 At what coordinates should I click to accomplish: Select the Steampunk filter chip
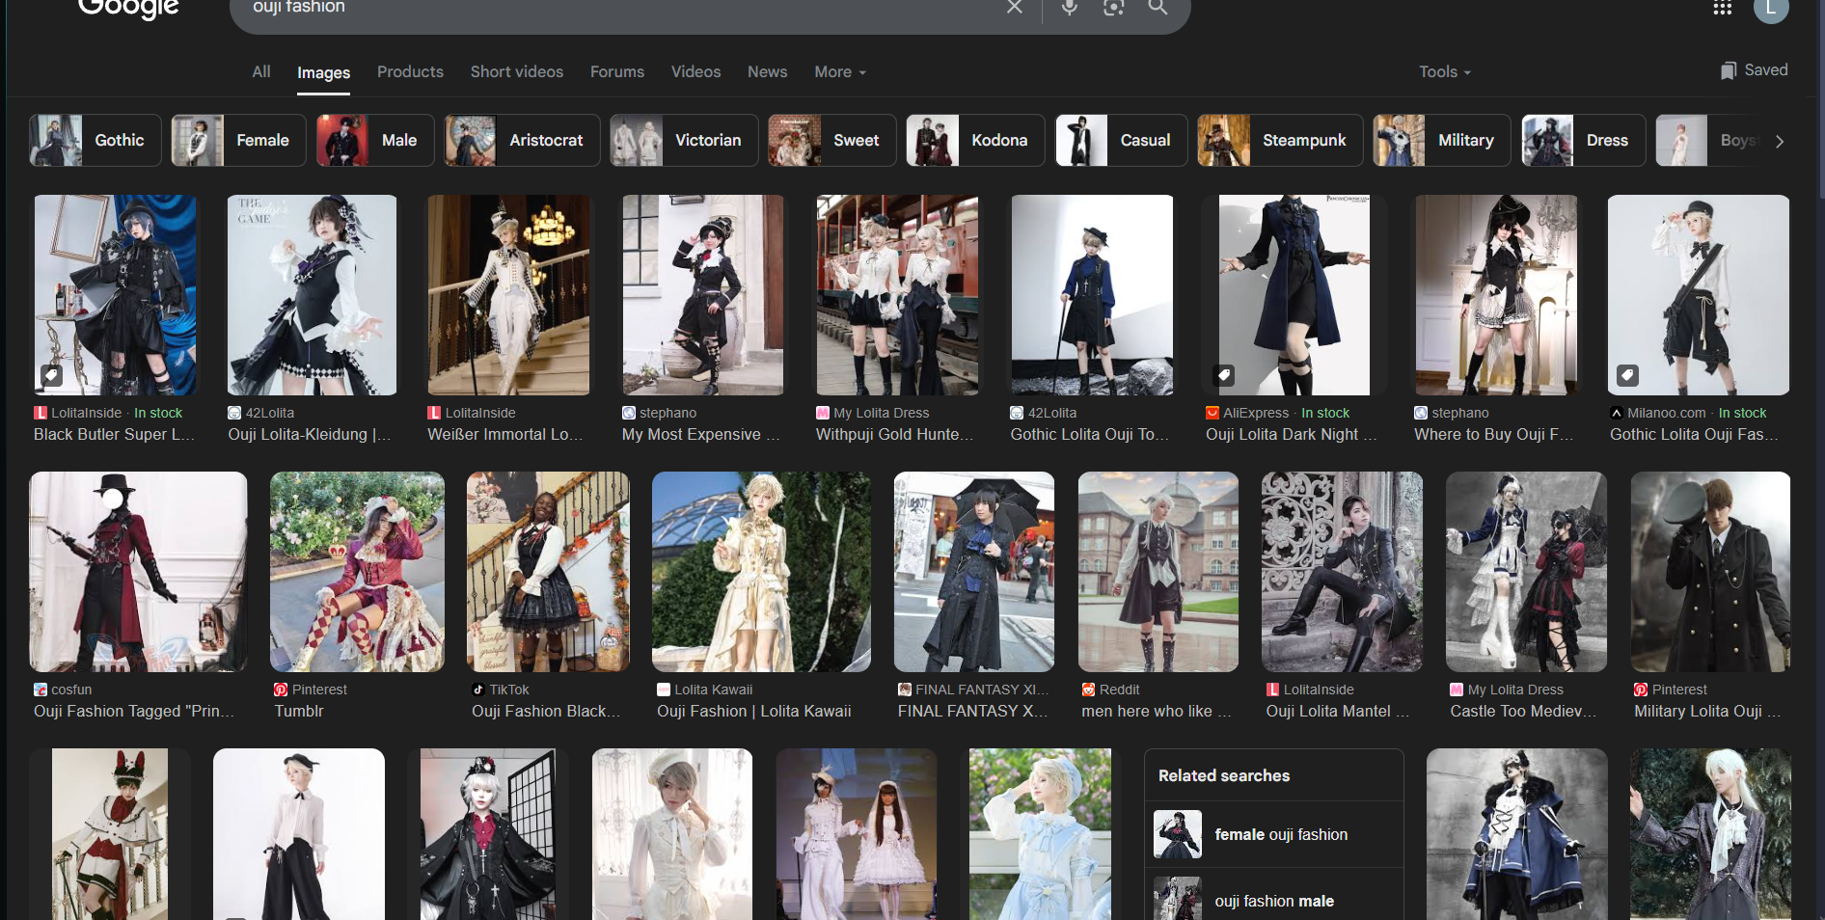(x=1280, y=140)
